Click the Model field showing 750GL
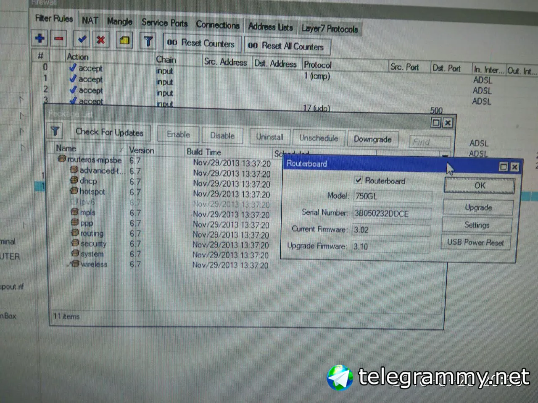Viewport: 538px width, 403px height. click(x=392, y=196)
